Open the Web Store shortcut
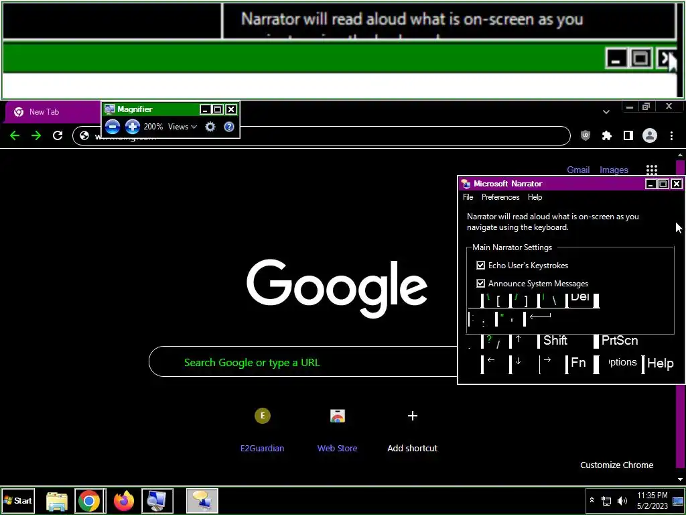 point(338,429)
